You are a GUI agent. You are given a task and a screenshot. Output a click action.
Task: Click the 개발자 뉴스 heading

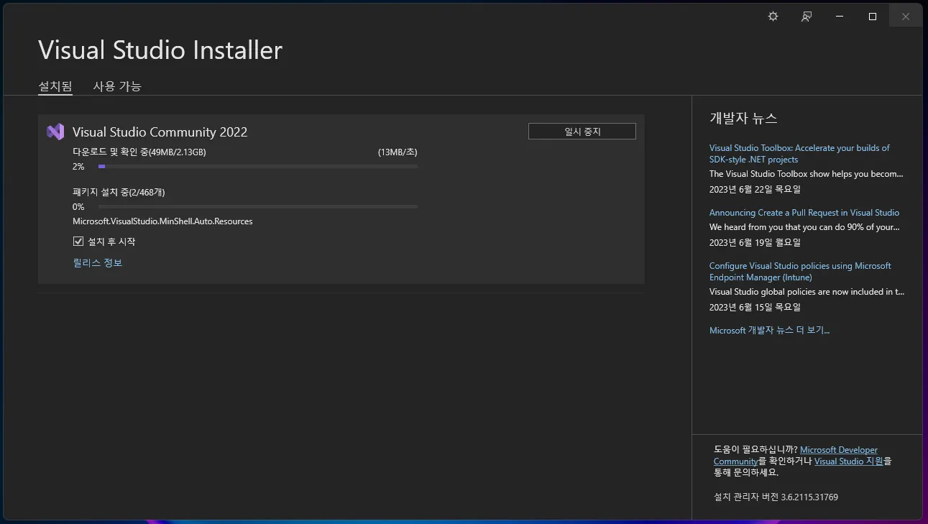pyautogui.click(x=743, y=119)
